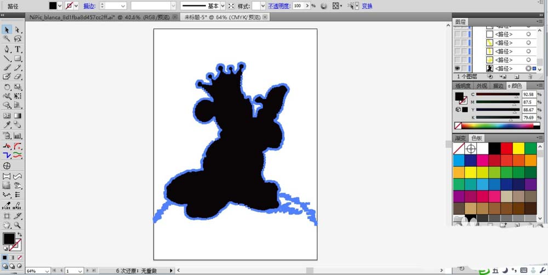This screenshot has height=275, width=548.
Task: Select the Mesh tool
Action: point(7,116)
